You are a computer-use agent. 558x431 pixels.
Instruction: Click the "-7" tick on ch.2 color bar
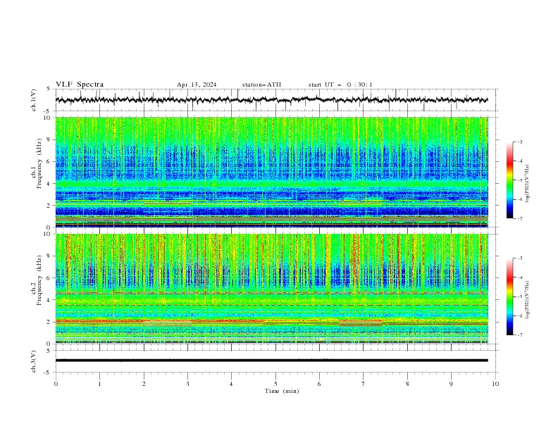coord(520,335)
